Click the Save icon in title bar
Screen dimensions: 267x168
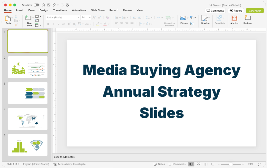tap(49, 5)
